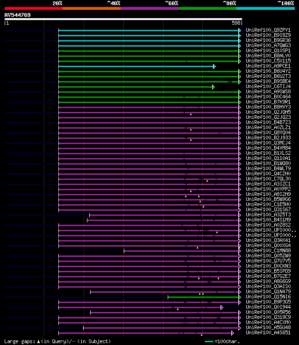Click the UniRef100_Q1N479 label
Image resolution: width=299 pixels, height=345 pixels.
click(268, 292)
